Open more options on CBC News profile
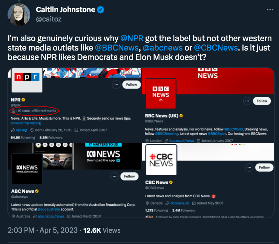Screen dimensions: 279x244 point(249,167)
